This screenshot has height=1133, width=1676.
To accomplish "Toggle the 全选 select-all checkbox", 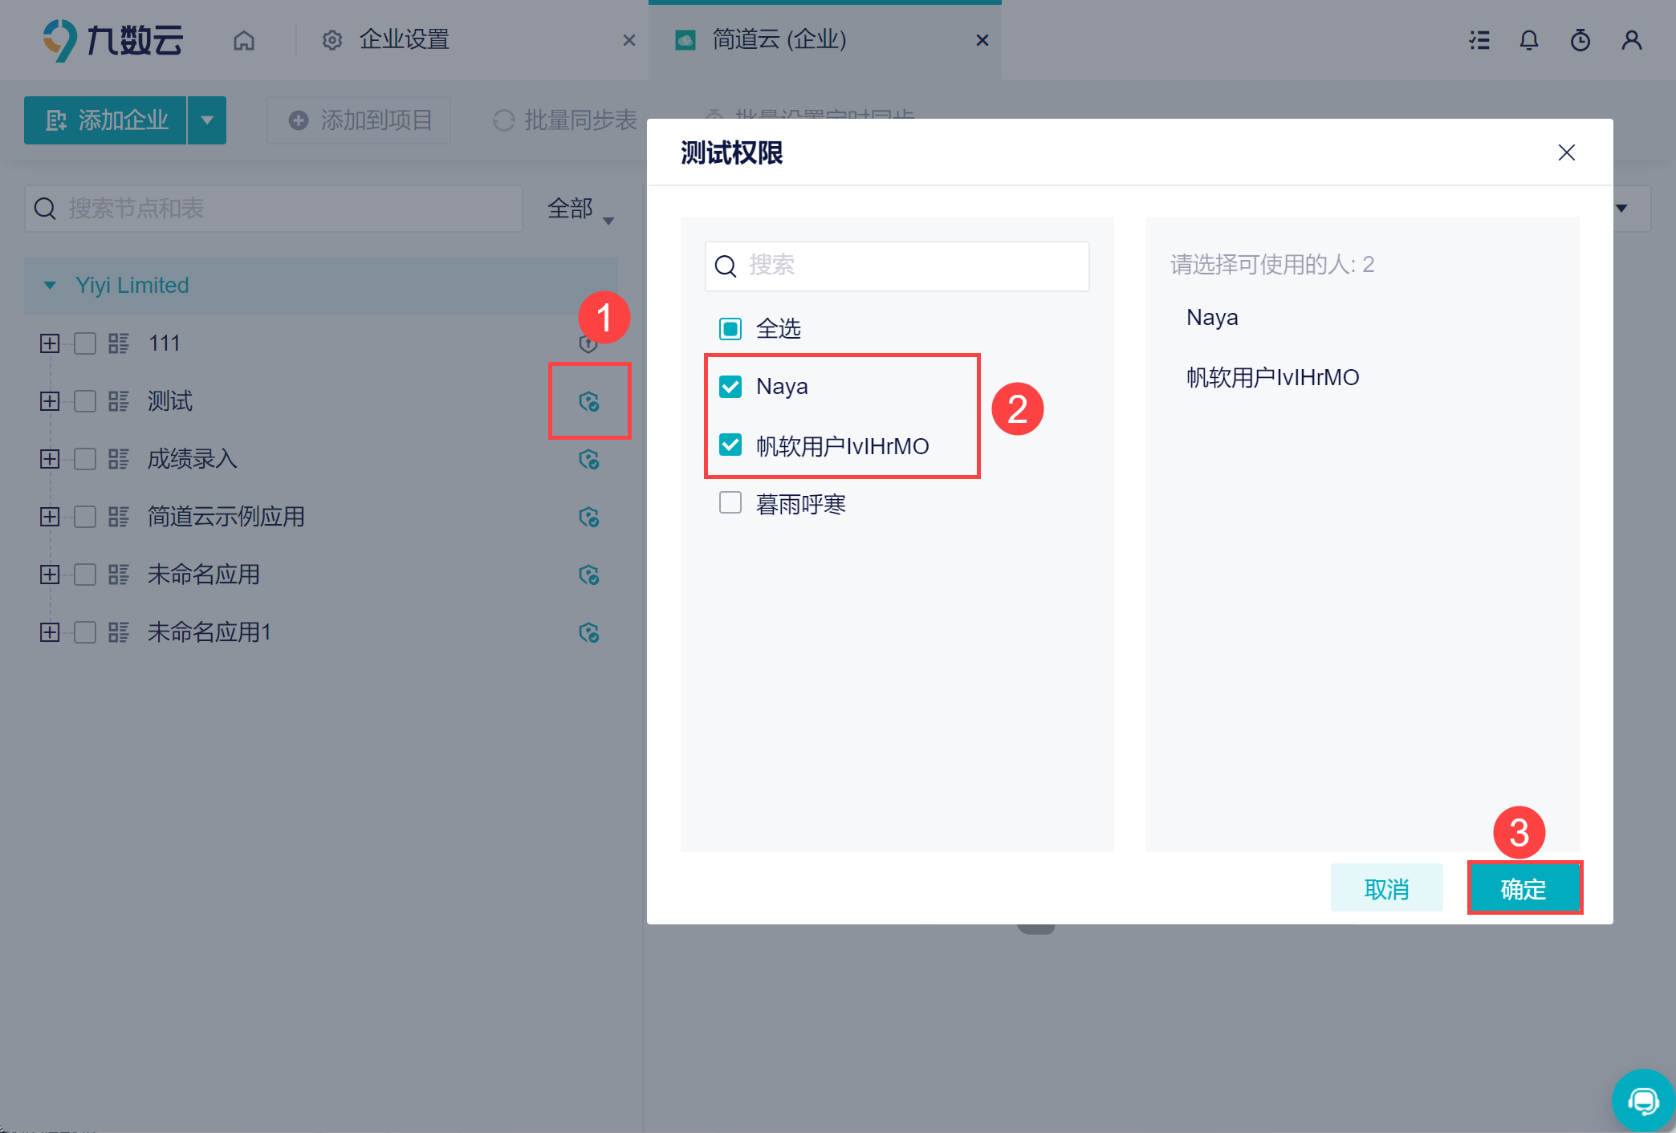I will [x=730, y=328].
